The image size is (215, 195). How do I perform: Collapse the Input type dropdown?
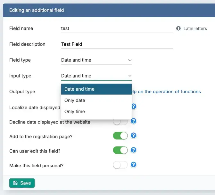pyautogui.click(x=96, y=76)
